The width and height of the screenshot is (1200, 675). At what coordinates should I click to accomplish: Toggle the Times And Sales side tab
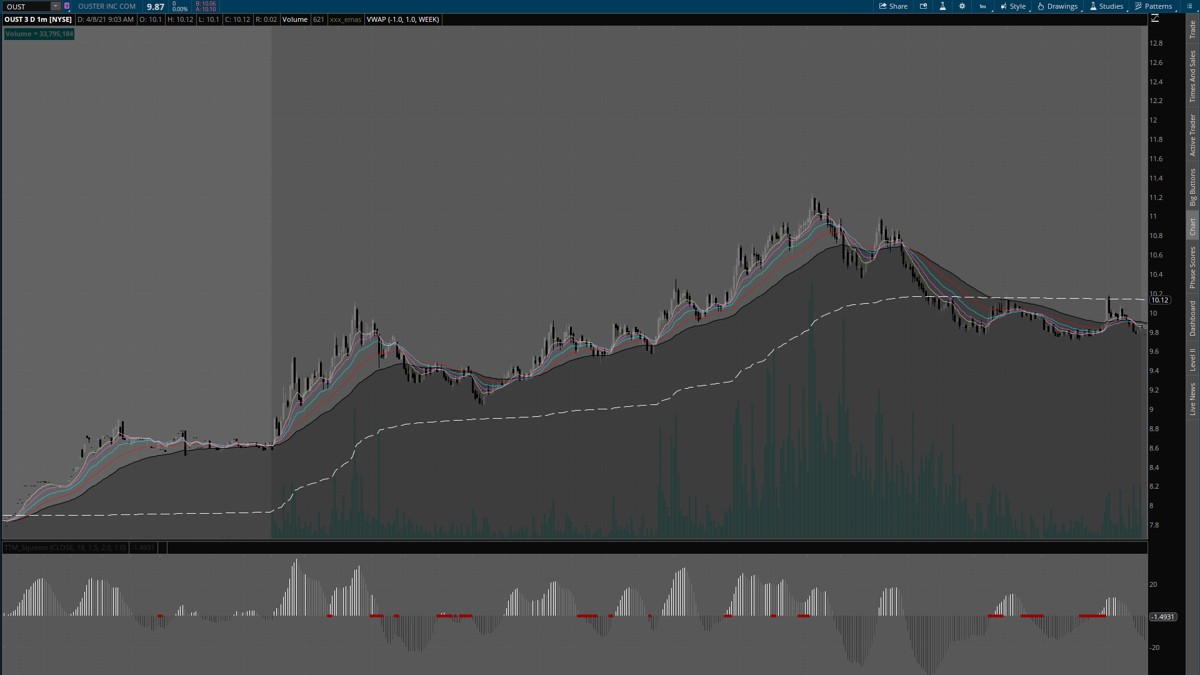point(1192,76)
